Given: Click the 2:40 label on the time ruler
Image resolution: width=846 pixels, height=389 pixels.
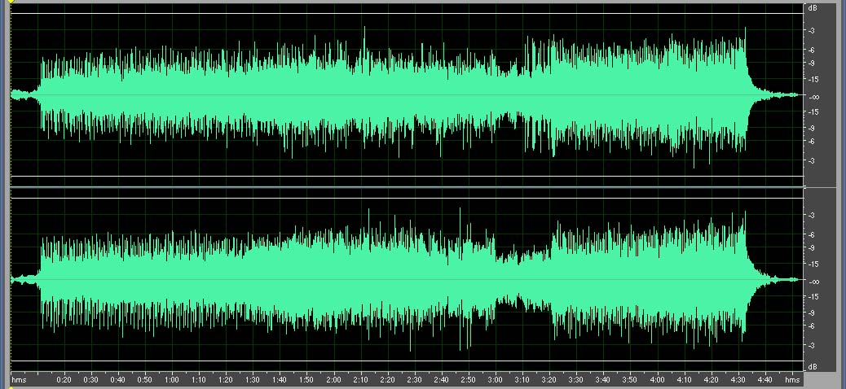Looking at the screenshot, I should (442, 380).
